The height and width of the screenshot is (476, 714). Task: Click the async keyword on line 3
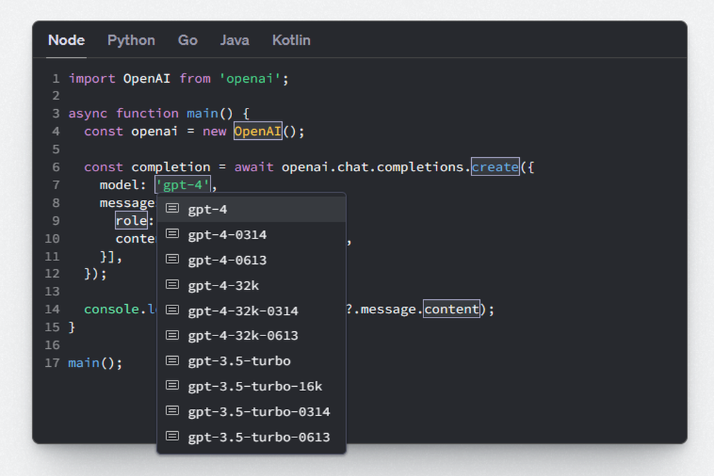[88, 113]
